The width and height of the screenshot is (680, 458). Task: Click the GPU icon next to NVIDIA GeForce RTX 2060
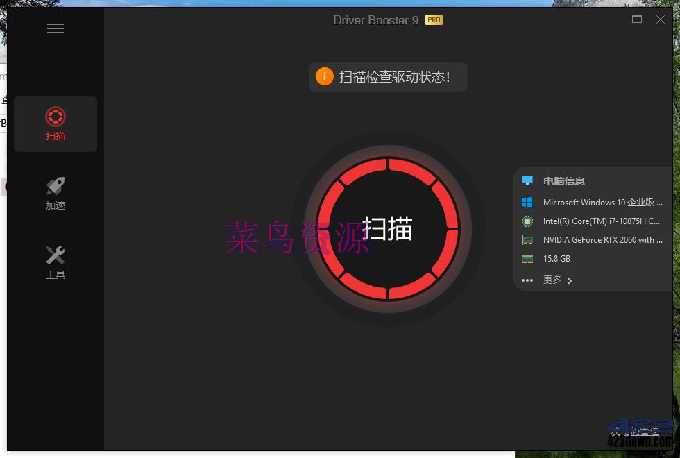[x=527, y=239]
